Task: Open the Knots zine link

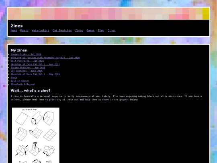Action: 14,78
